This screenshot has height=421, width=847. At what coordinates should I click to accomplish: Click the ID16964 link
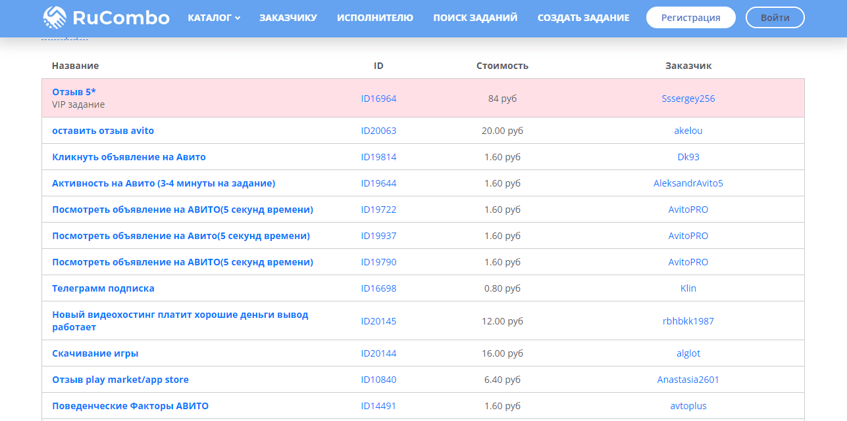[x=379, y=98]
